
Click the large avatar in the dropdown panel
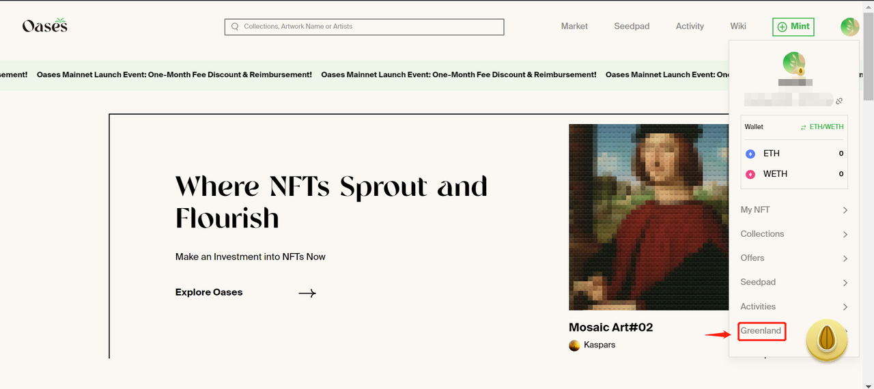(794, 63)
